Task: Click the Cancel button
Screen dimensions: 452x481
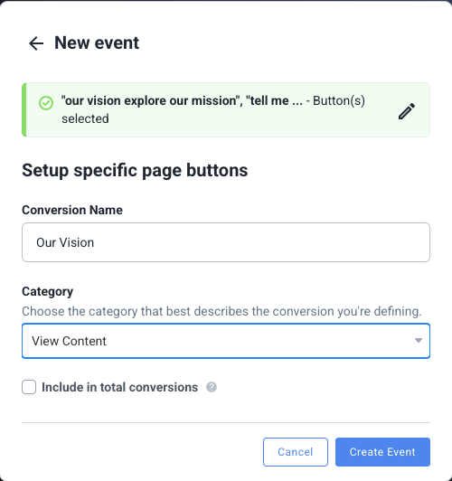Action: [x=296, y=452]
